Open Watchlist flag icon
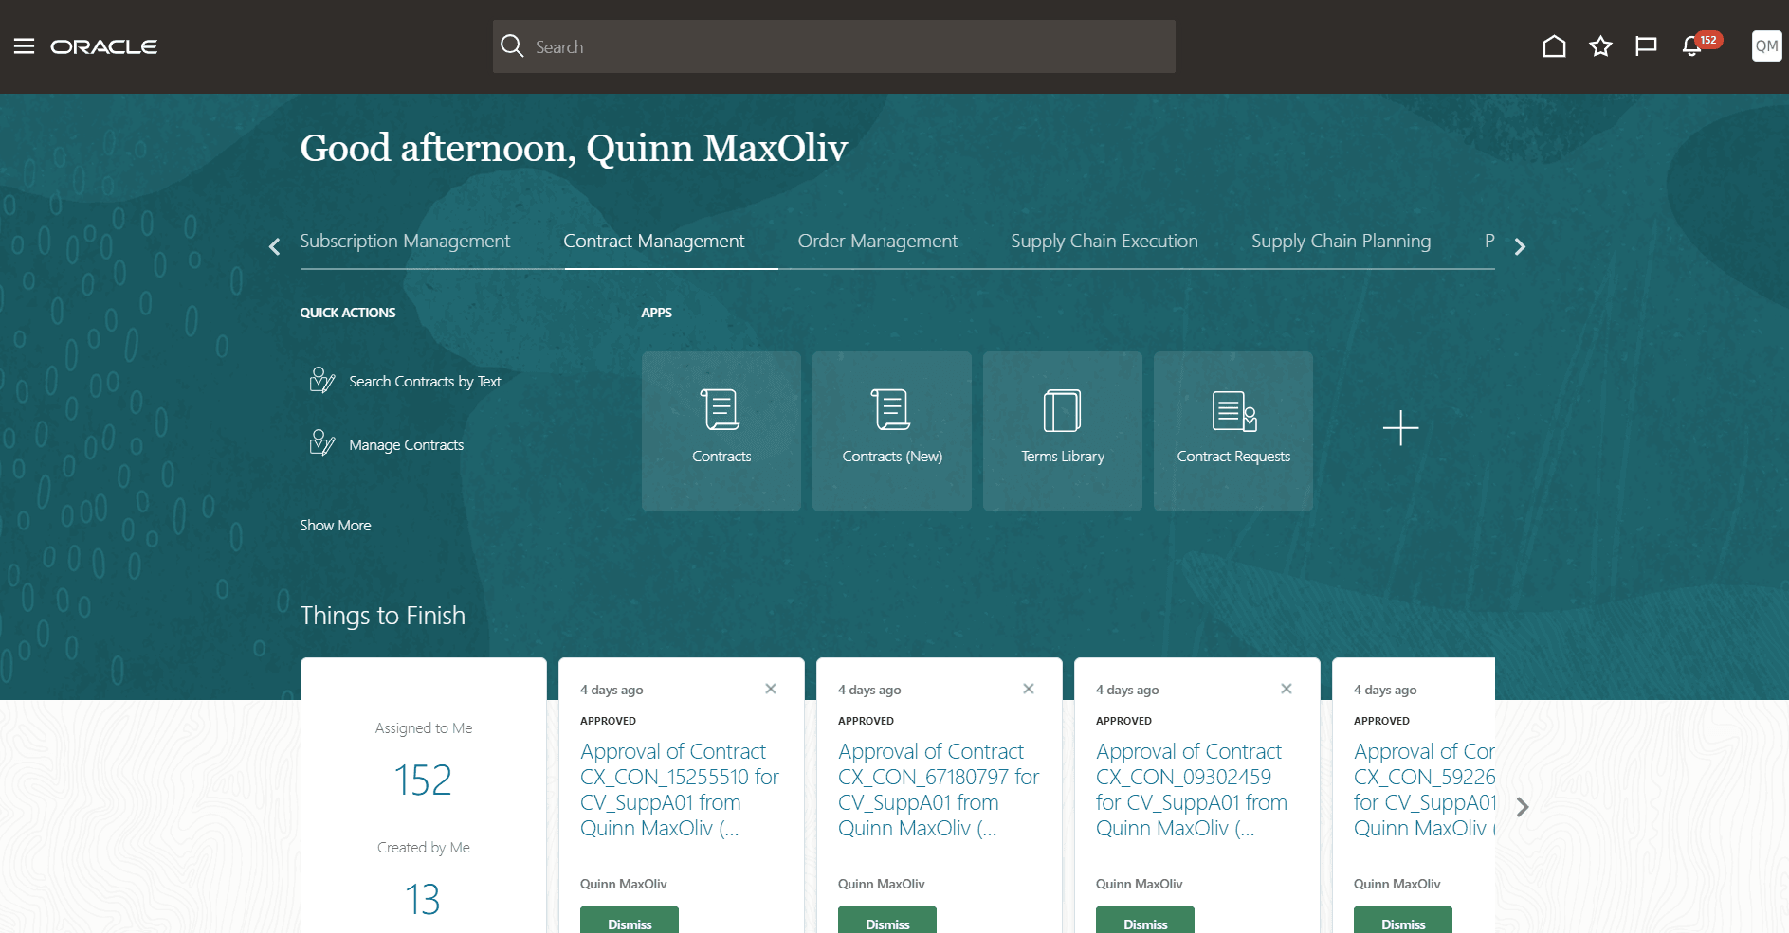Screen dimensions: 1789x933 pos(1646,46)
